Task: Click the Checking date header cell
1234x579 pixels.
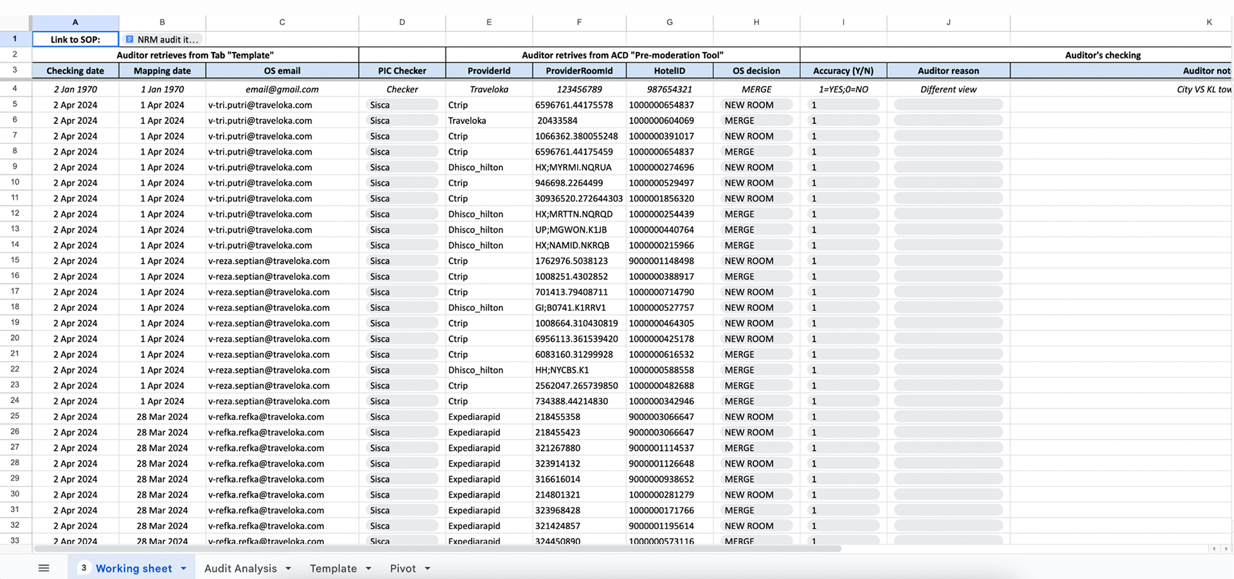Action: point(75,71)
